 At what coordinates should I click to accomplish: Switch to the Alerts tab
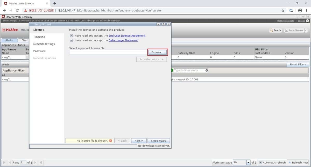tap(9, 40)
